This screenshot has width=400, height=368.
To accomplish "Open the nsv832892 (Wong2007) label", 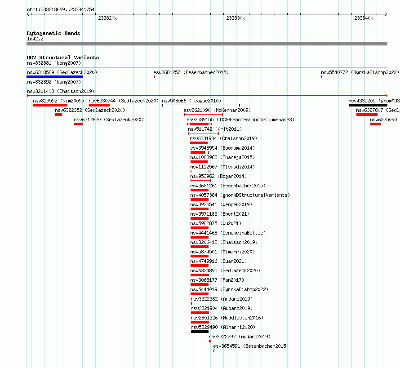I will (54, 82).
